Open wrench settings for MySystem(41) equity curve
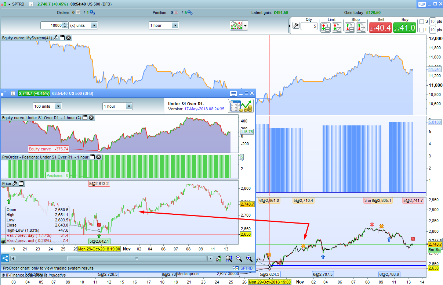The width and height of the screenshot is (443, 285). click(x=56, y=38)
